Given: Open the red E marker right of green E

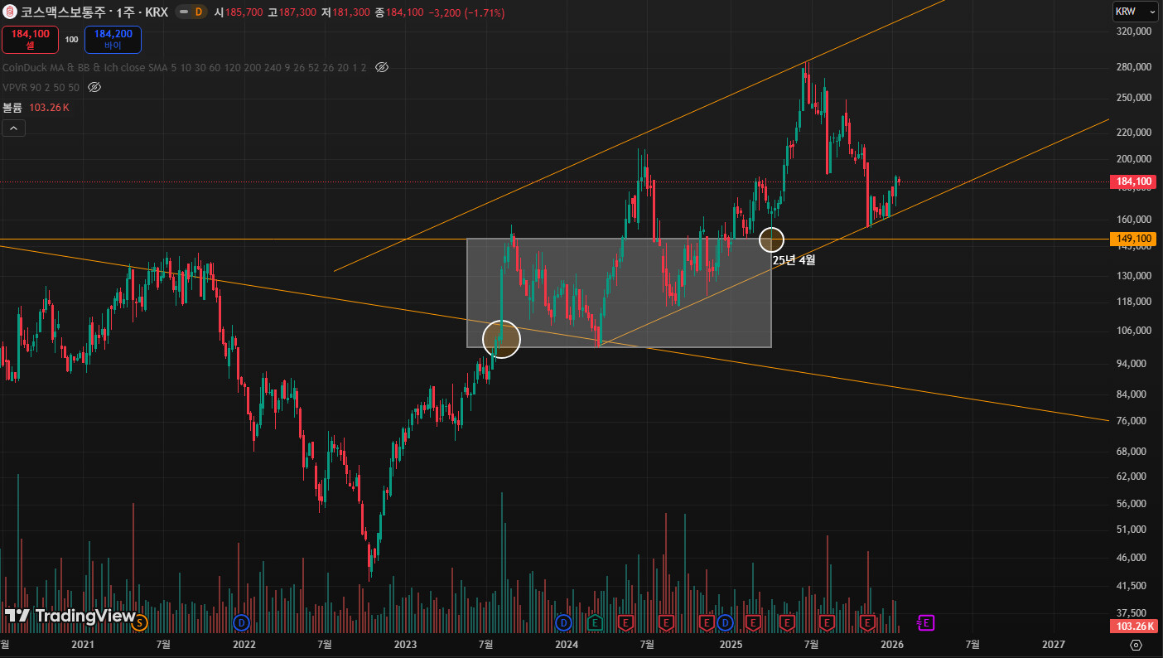Looking at the screenshot, I should (625, 622).
